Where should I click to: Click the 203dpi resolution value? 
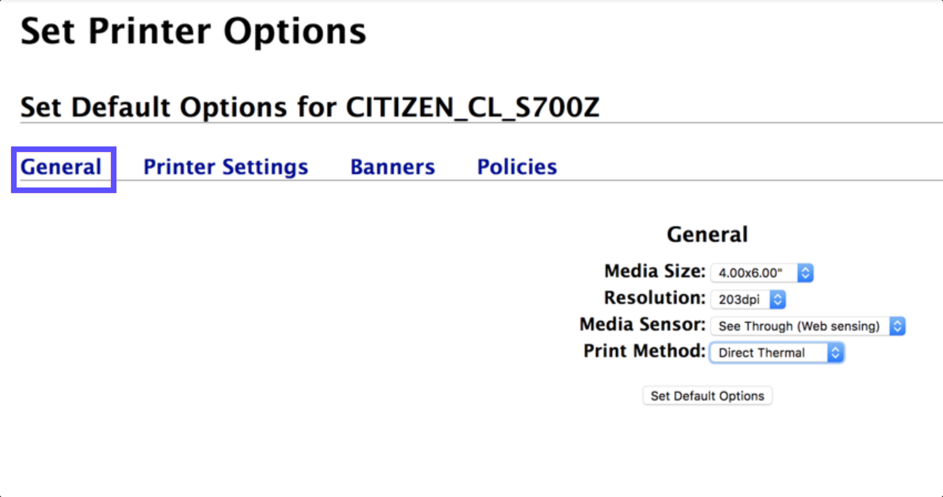[738, 299]
